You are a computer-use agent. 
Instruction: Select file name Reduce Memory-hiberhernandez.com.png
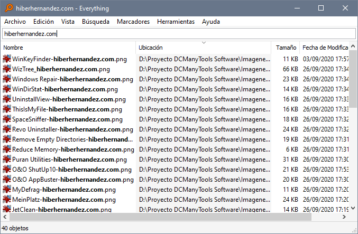click(74, 149)
